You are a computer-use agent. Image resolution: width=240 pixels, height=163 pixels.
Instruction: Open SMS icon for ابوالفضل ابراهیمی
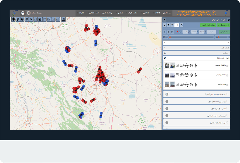[x=177, y=65]
